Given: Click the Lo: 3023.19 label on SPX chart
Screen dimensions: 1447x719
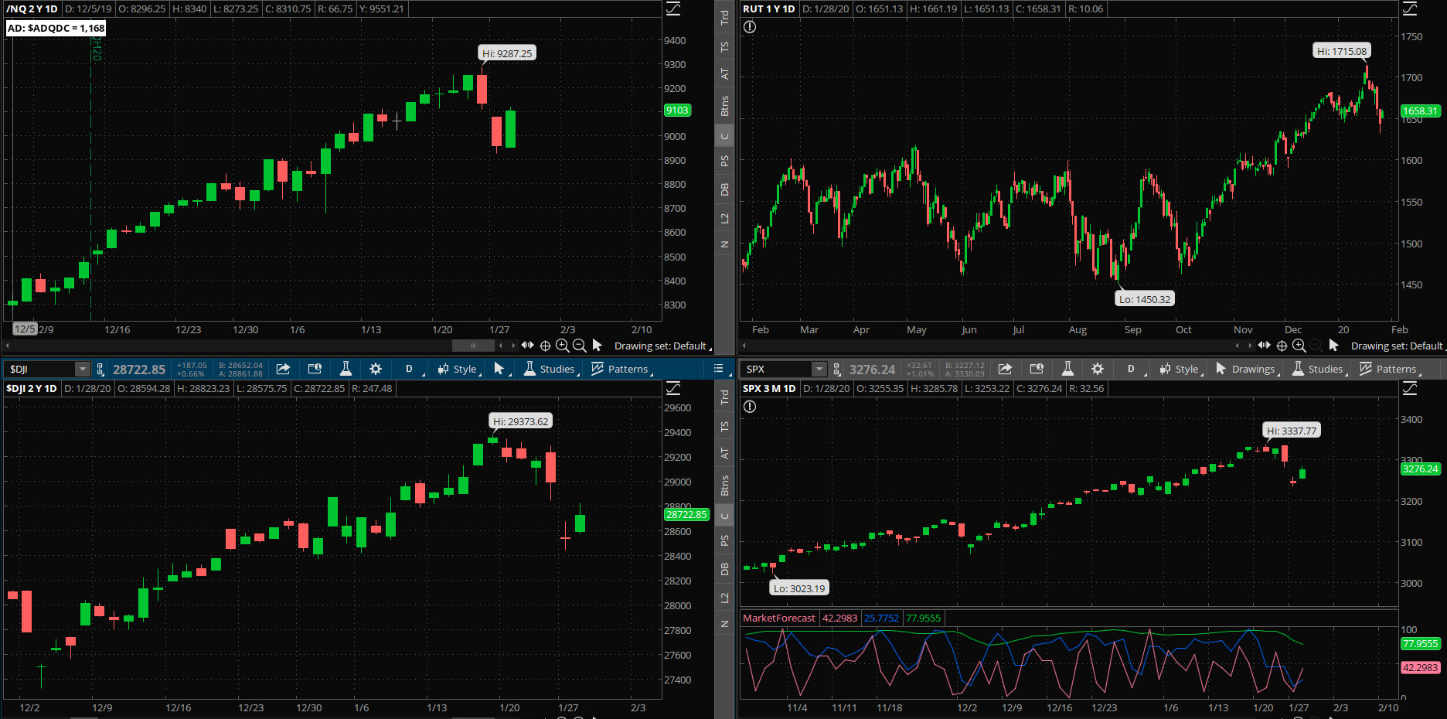Looking at the screenshot, I should click(x=799, y=588).
